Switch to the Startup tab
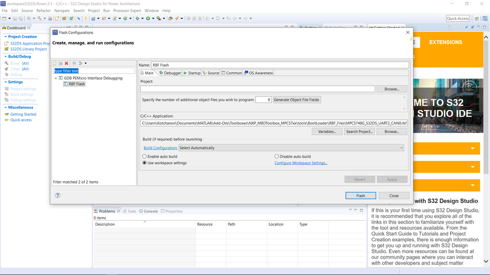Viewport: 490px width, 275px height. [192, 73]
